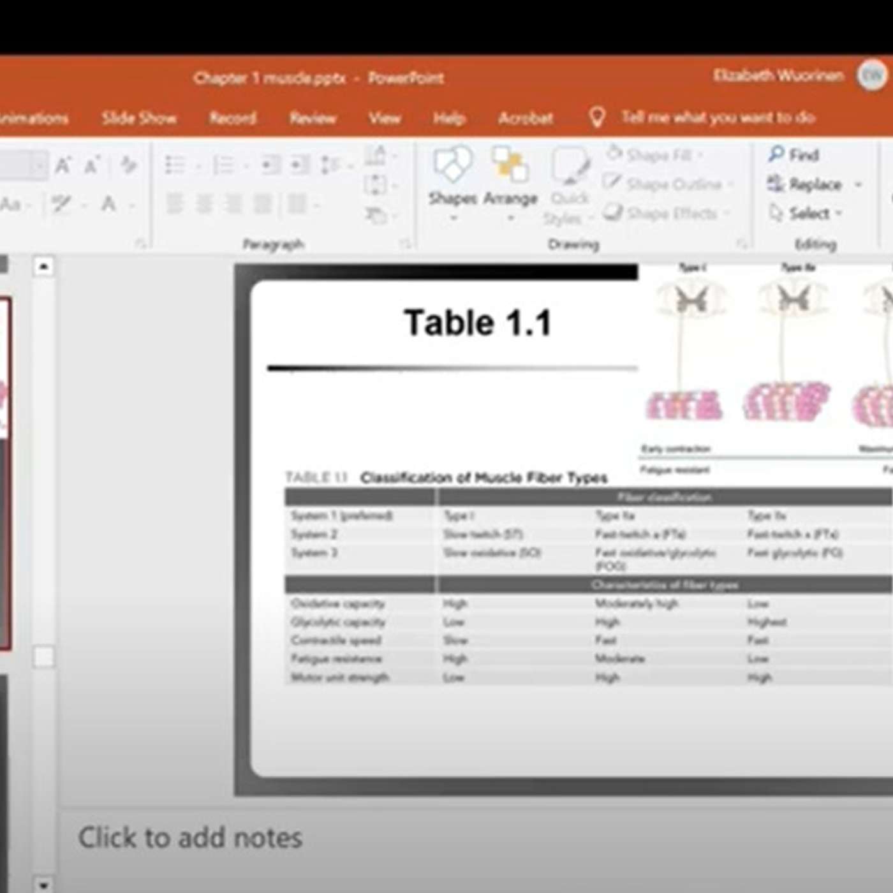Click the Font Color button
Screen dimensions: 893x893
[109, 205]
